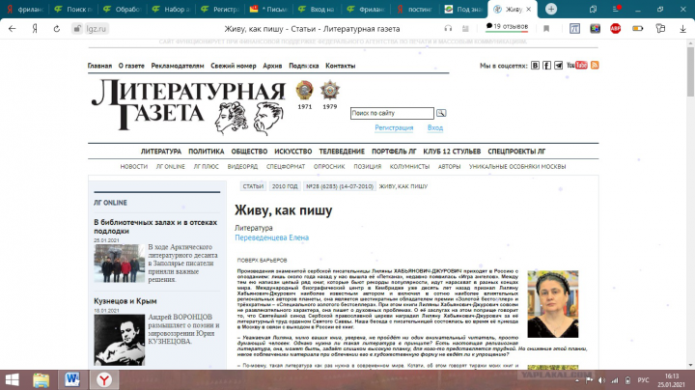Open НОВОСТИ submenu item

(134, 167)
